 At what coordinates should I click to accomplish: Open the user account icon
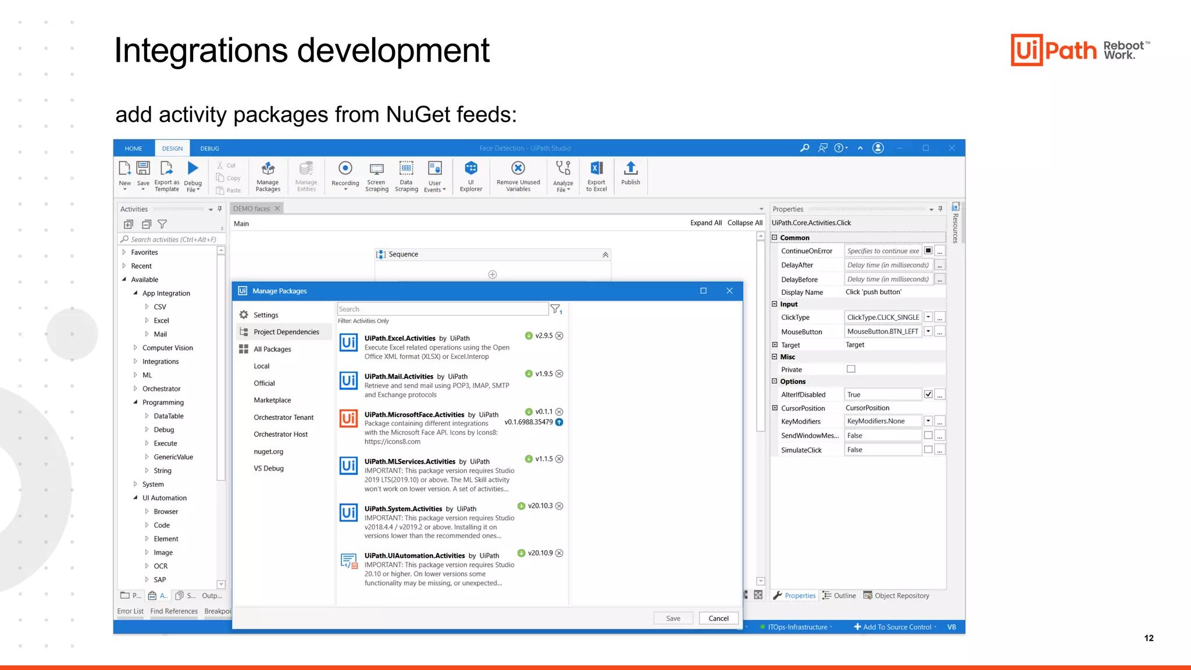878,148
